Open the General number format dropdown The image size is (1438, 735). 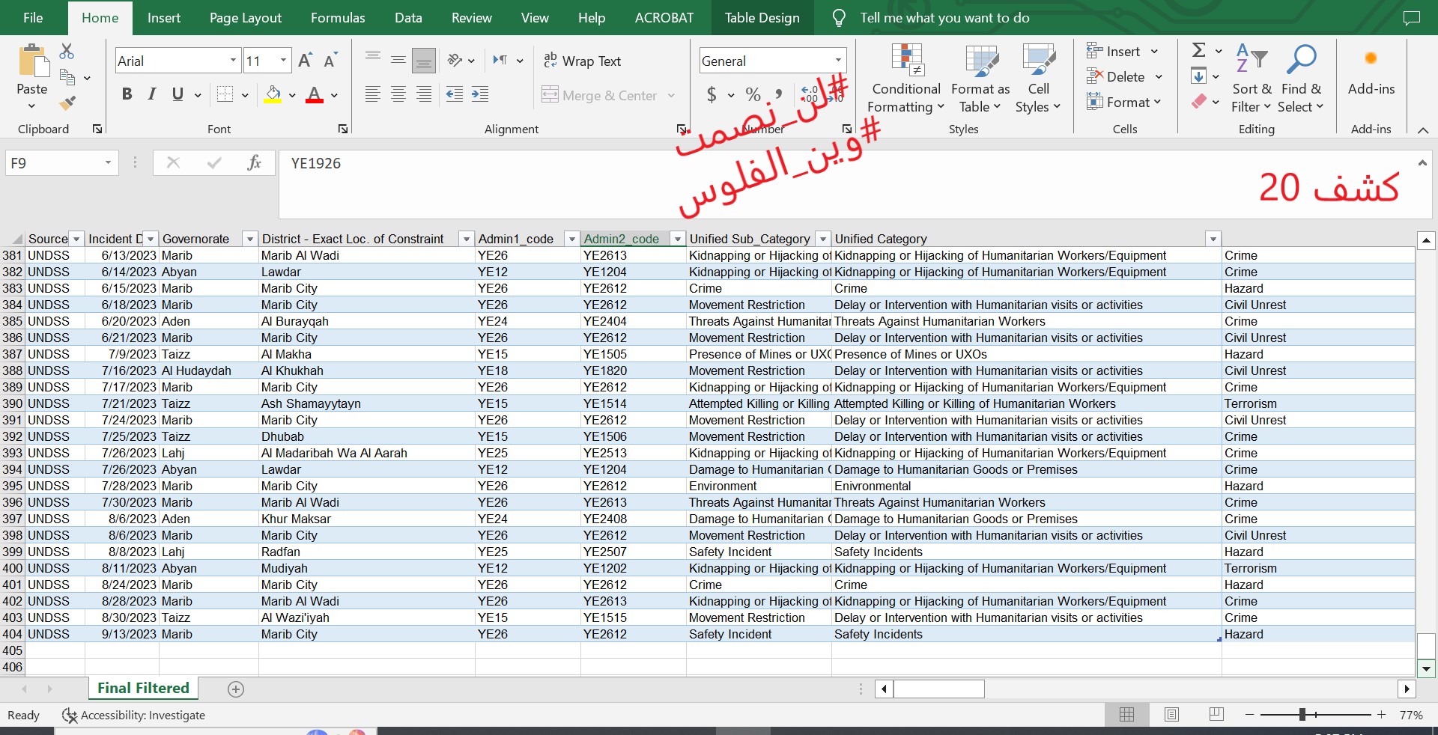838,61
